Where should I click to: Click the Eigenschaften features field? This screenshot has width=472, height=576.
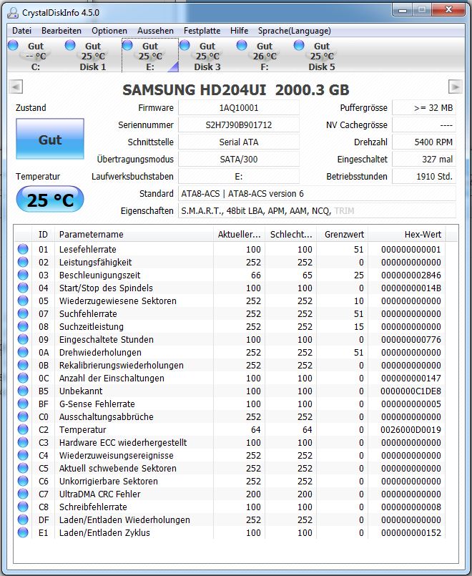[317, 211]
